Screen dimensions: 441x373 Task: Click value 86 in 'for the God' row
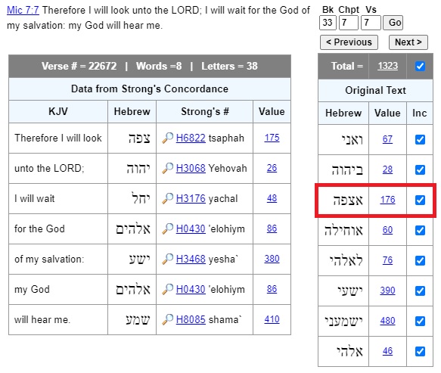tap(272, 228)
